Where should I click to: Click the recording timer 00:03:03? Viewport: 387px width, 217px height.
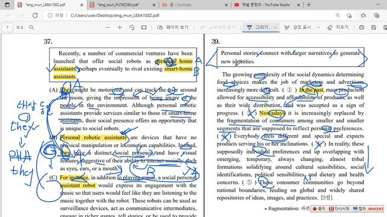point(376,209)
